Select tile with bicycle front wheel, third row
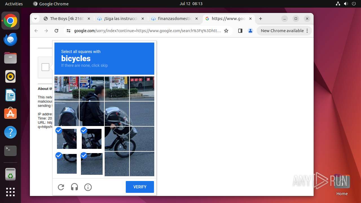 [x=117, y=139]
